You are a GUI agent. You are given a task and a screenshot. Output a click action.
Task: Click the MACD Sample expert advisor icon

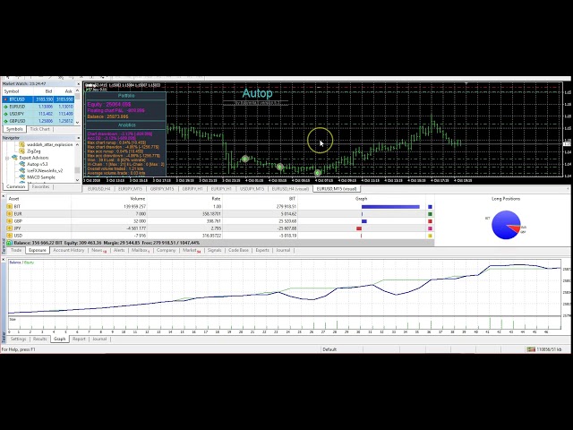click(x=22, y=177)
